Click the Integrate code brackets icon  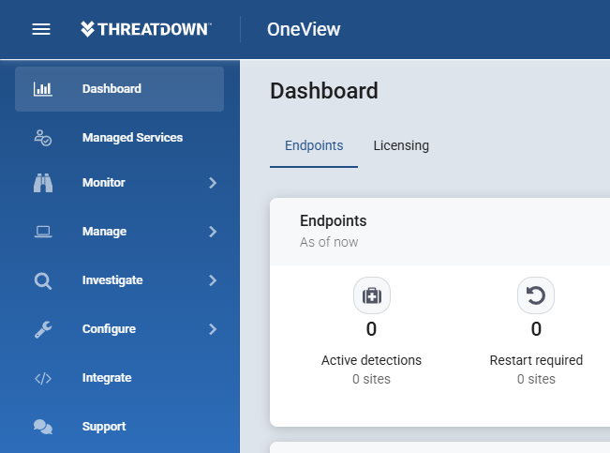[43, 378]
